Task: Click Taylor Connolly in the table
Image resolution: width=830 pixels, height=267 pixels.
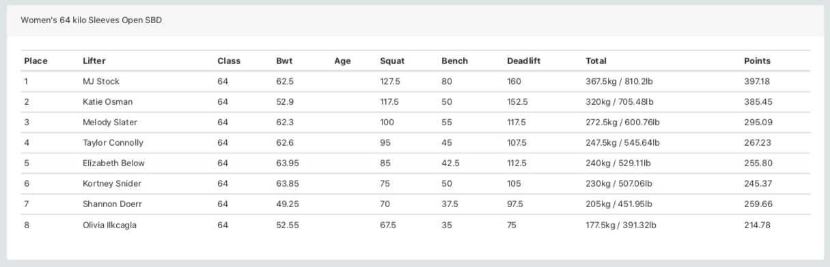Action: tap(113, 142)
